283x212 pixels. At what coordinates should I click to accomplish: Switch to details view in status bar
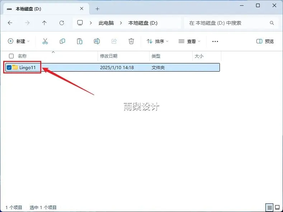(x=269, y=207)
